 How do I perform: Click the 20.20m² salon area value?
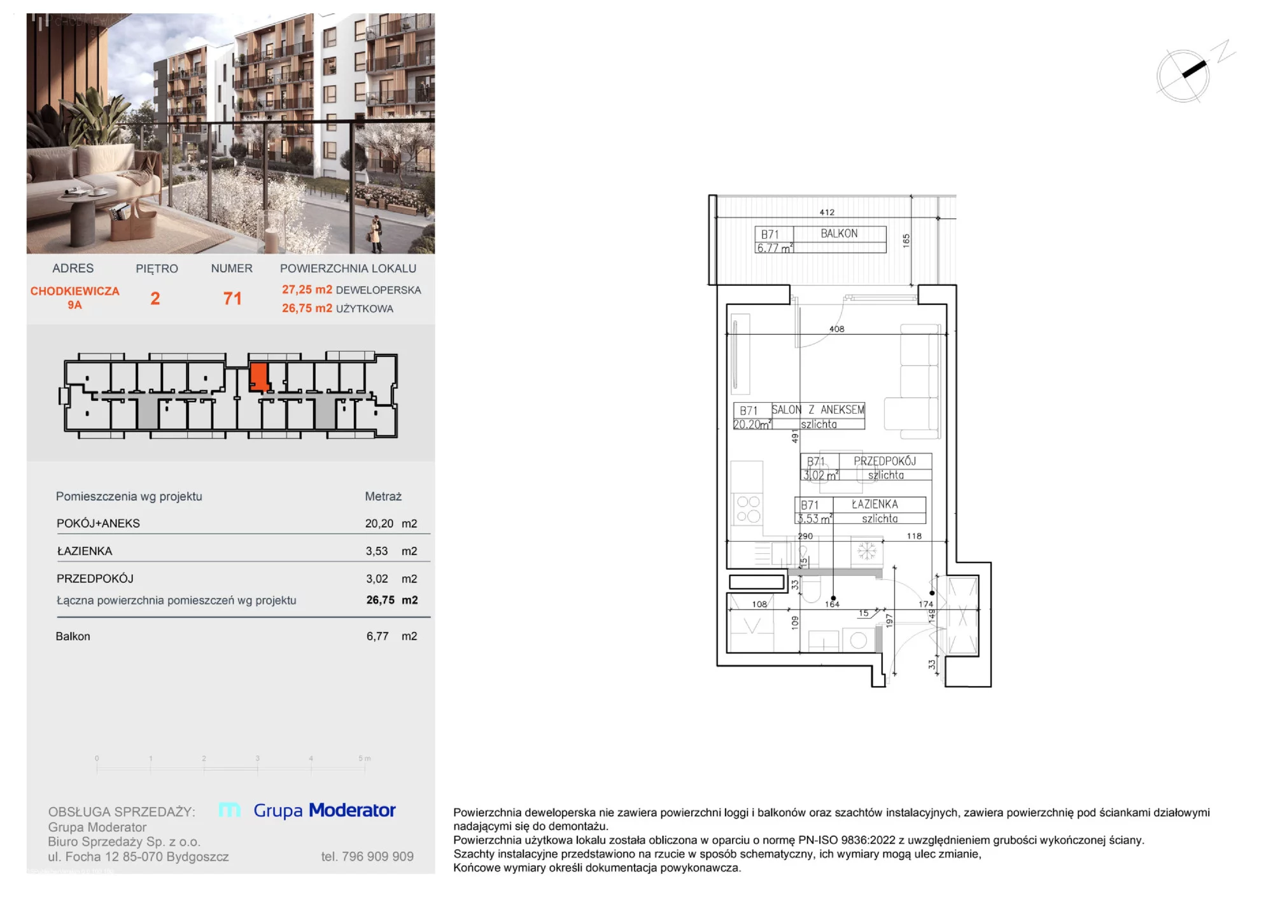752,425
